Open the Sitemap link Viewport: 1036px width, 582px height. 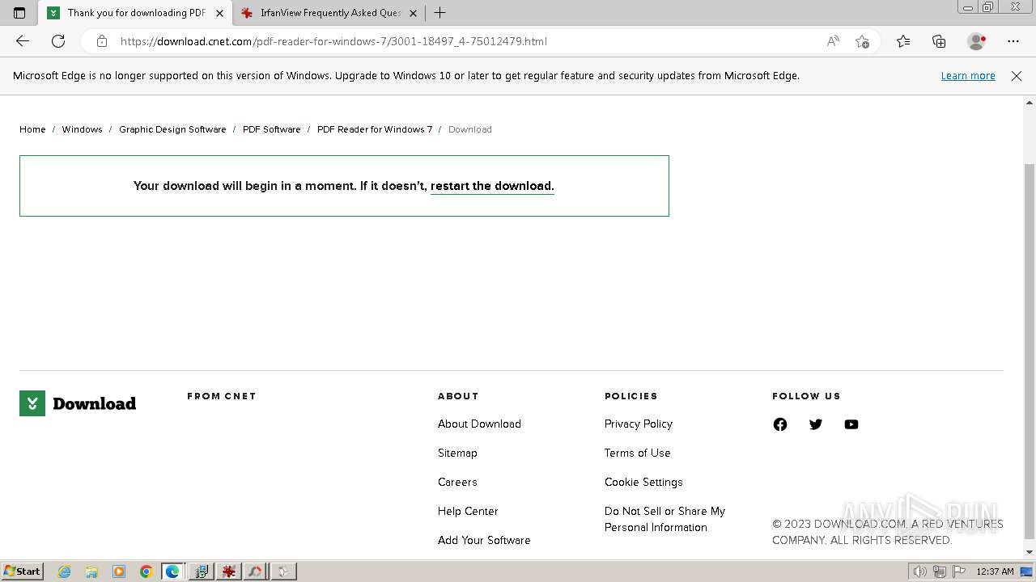[x=457, y=453]
